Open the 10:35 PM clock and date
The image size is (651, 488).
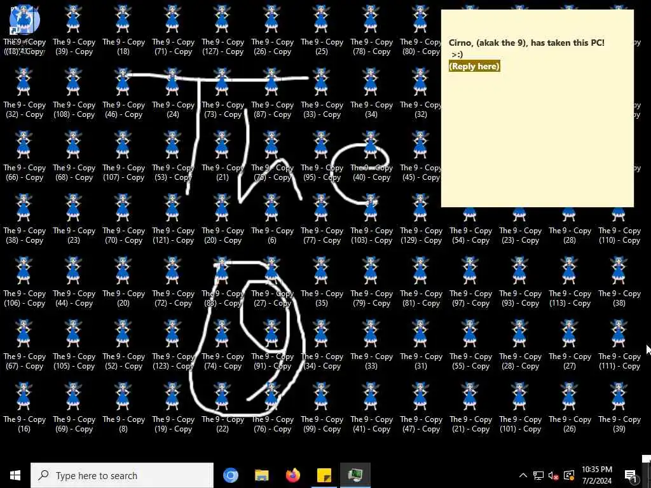pyautogui.click(x=596, y=475)
